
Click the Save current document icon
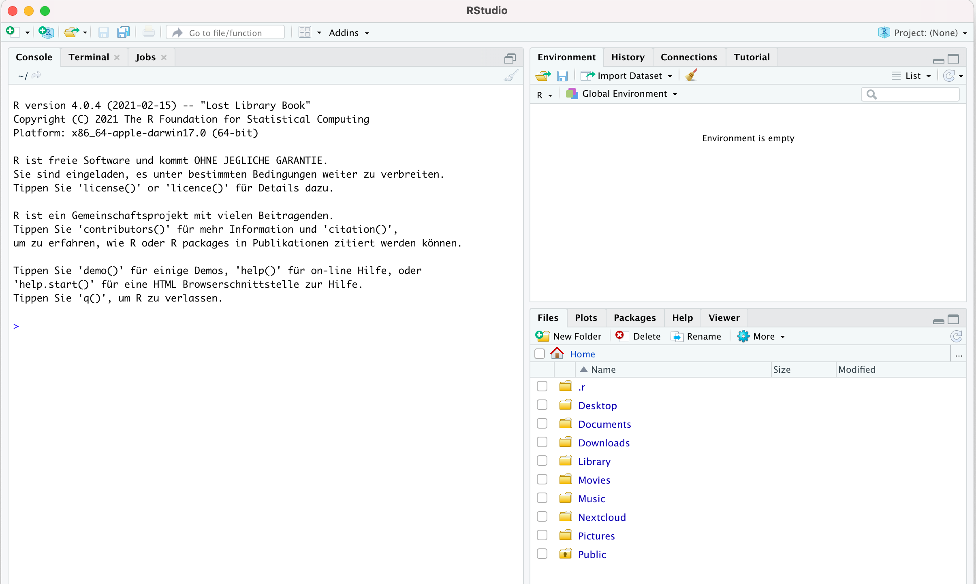coord(104,32)
